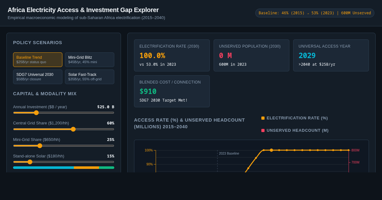
Task: Click the $910 blended cost figure
Action: pyautogui.click(x=148, y=91)
